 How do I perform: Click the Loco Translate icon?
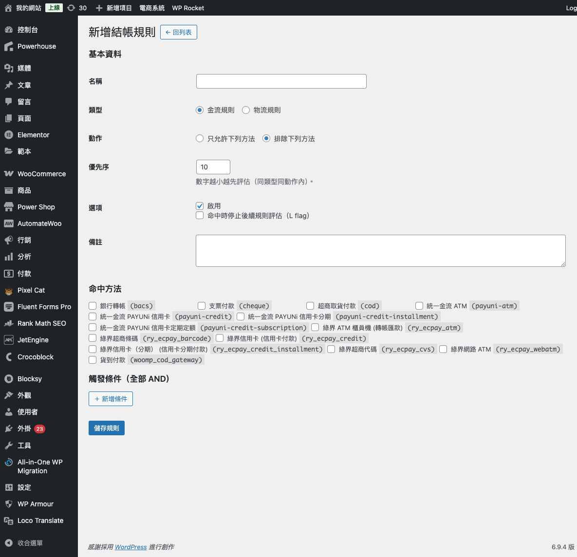click(x=9, y=520)
